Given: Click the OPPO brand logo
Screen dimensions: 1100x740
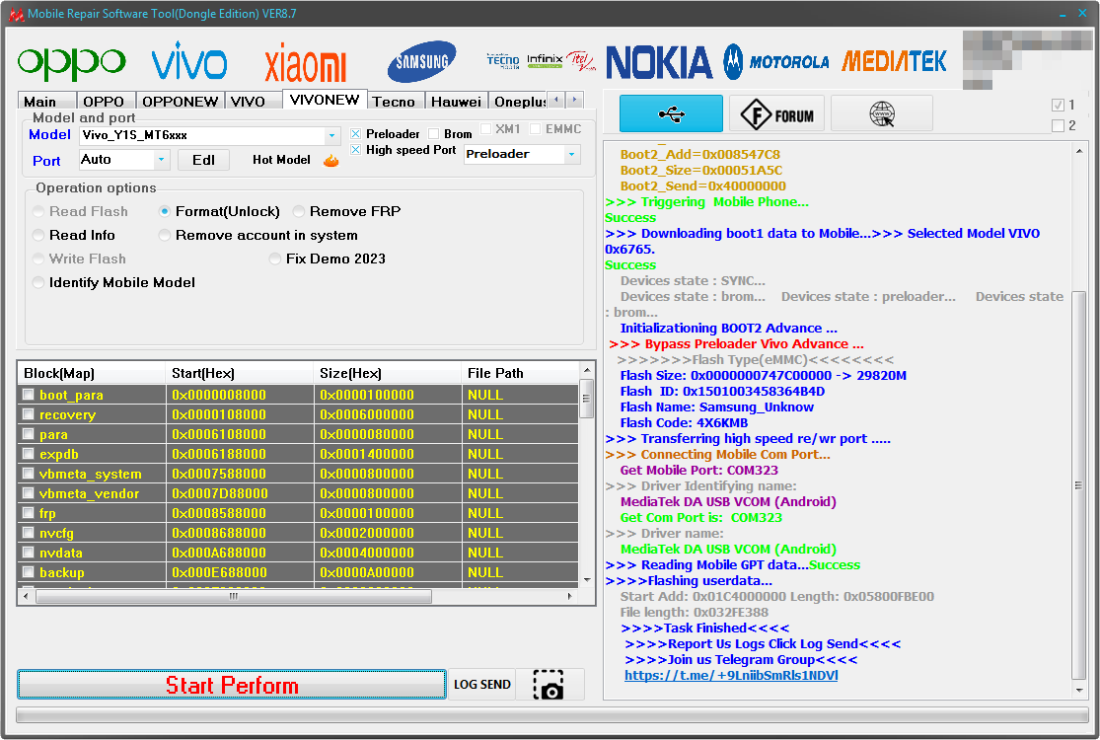Looking at the screenshot, I should point(72,64).
